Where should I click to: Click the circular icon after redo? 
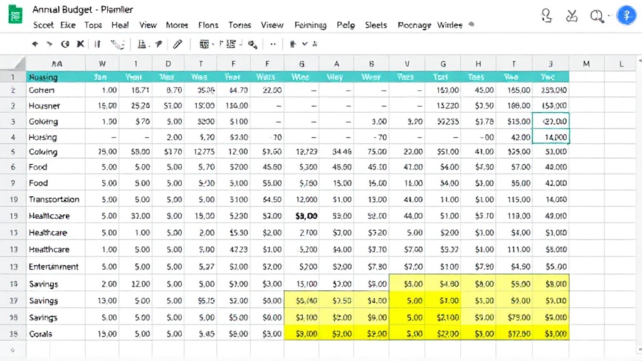coord(65,44)
